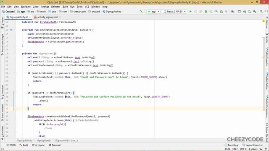Open the Project tool window on left

3,23
